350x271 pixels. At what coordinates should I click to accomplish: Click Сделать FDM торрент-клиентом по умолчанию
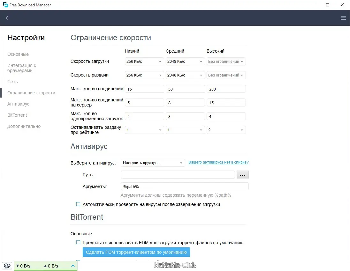coord(136,252)
